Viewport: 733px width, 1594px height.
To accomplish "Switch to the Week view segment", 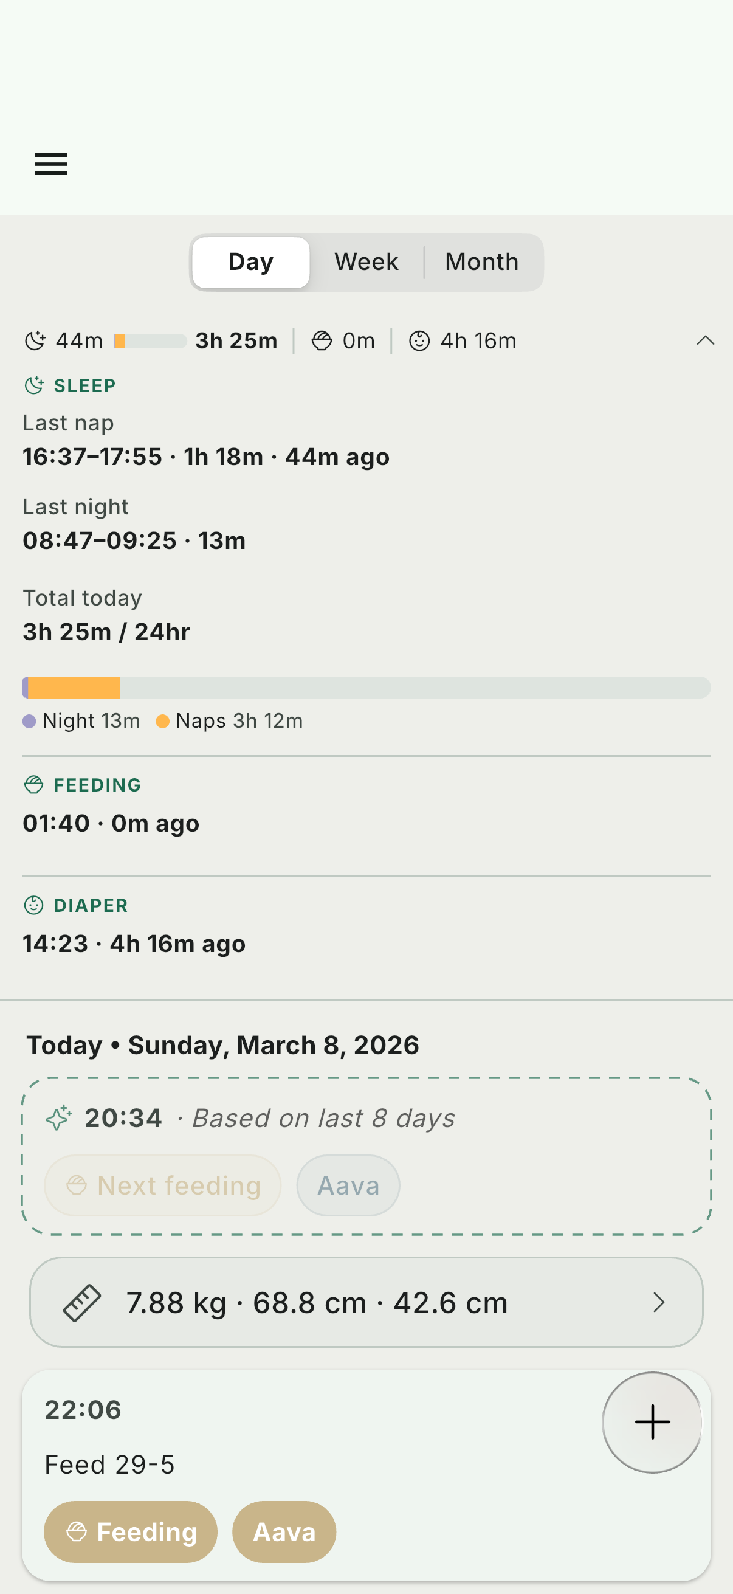I will (x=366, y=263).
